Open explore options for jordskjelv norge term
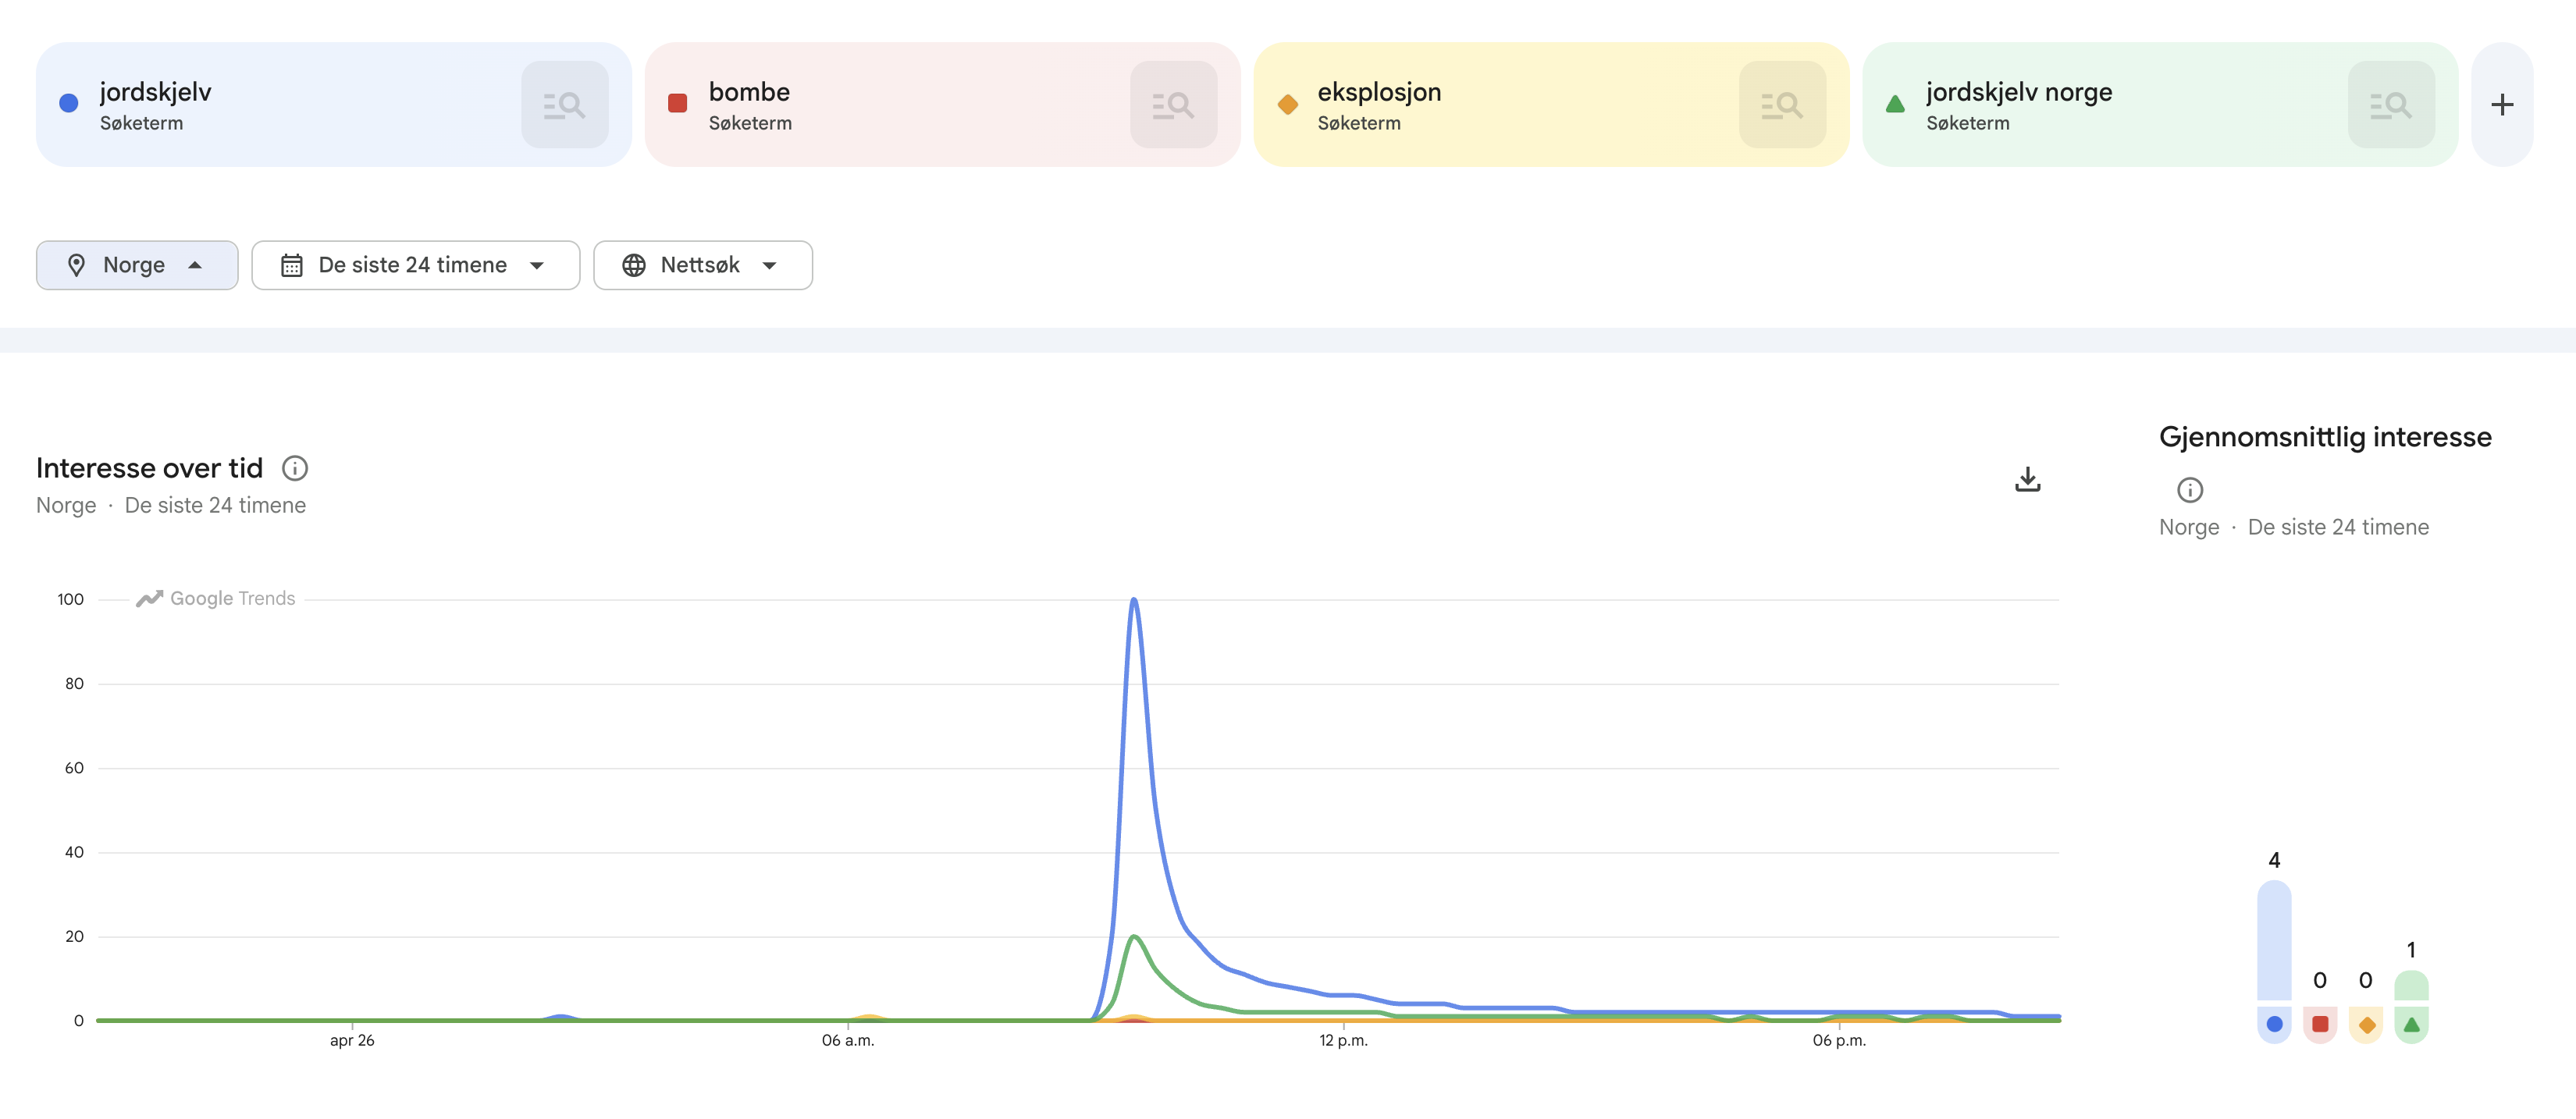Screen dimensions: 2576x1119 tap(2391, 104)
